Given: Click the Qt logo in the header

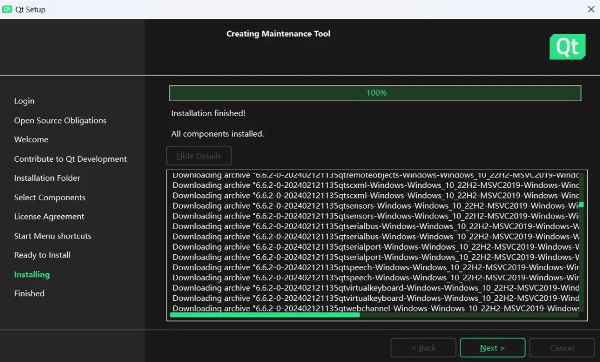Looking at the screenshot, I should click(567, 47).
